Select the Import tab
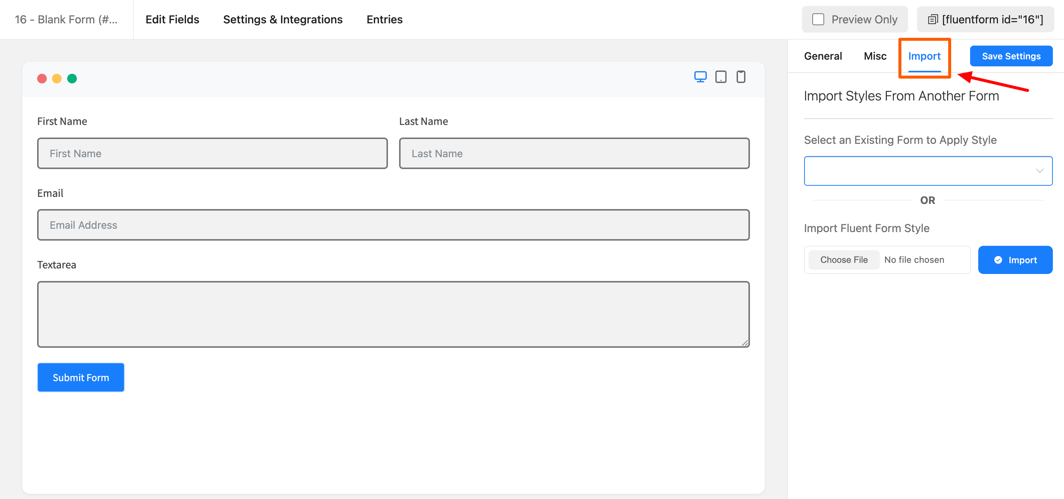The width and height of the screenshot is (1064, 499). pyautogui.click(x=924, y=56)
